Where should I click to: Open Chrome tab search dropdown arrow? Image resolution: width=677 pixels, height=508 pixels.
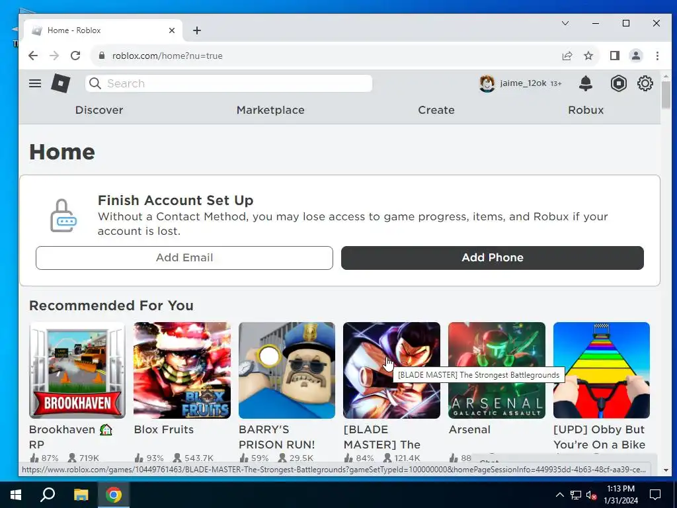[x=565, y=23]
